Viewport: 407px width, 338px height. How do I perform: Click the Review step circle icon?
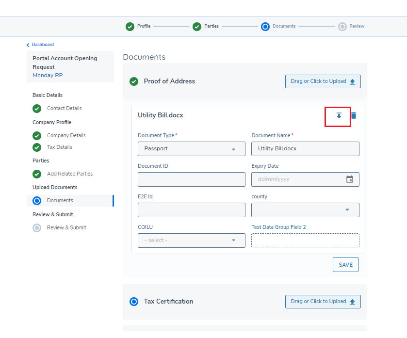tap(342, 27)
